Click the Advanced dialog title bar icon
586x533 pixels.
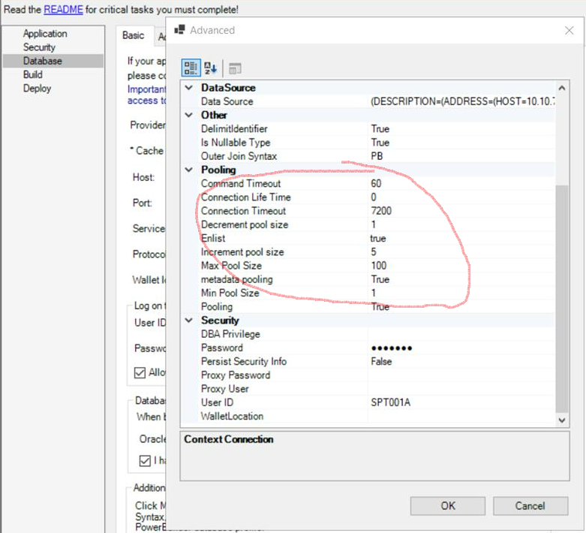180,30
